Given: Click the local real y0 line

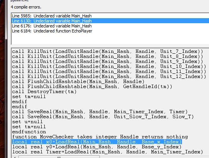Looking at the screenshot, I should [x=97, y=147].
